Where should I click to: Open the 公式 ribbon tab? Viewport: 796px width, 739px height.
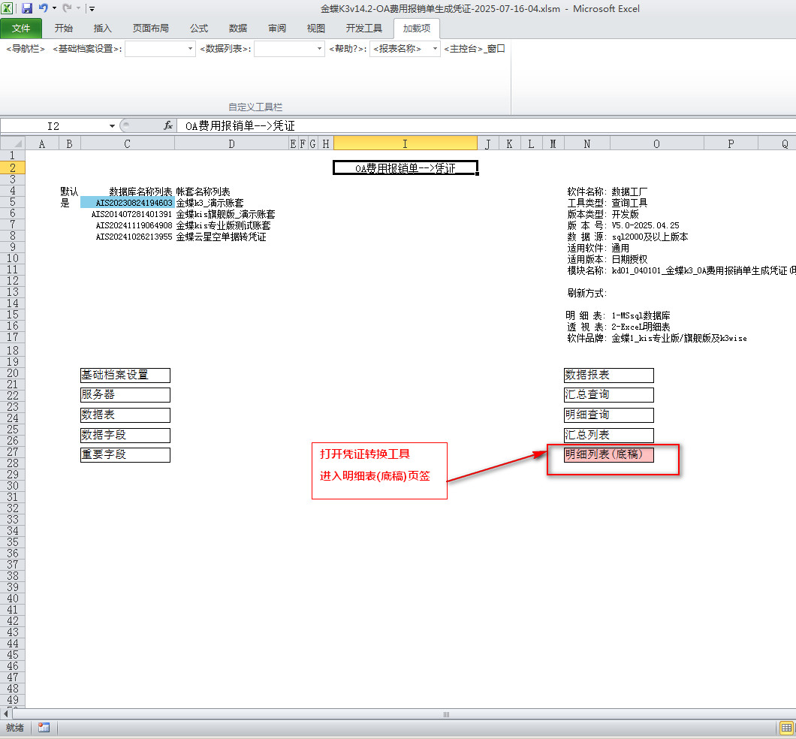pyautogui.click(x=199, y=29)
